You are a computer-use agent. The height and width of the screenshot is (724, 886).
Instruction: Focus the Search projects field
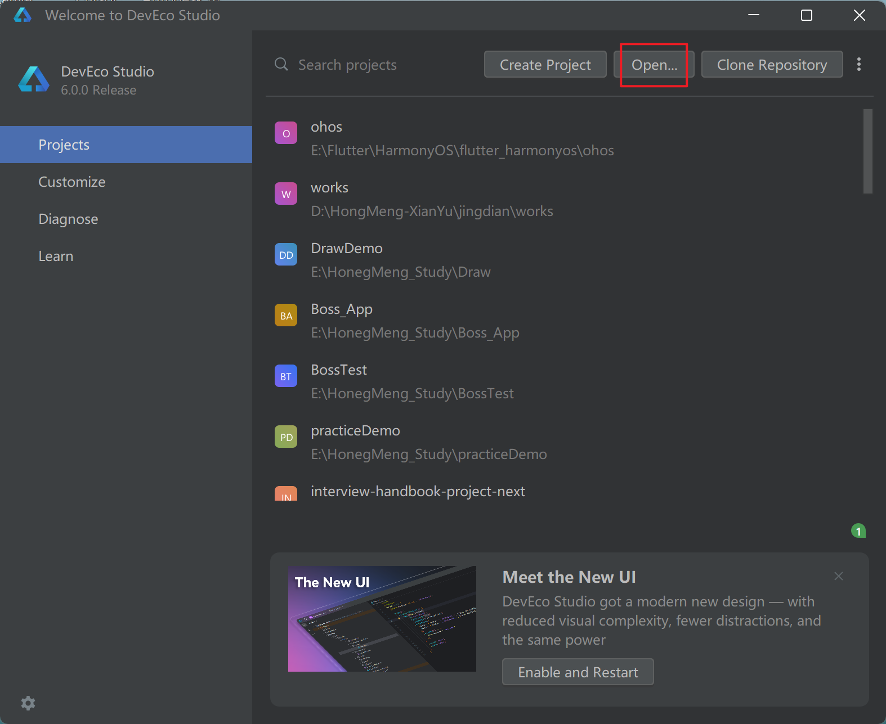pos(372,65)
